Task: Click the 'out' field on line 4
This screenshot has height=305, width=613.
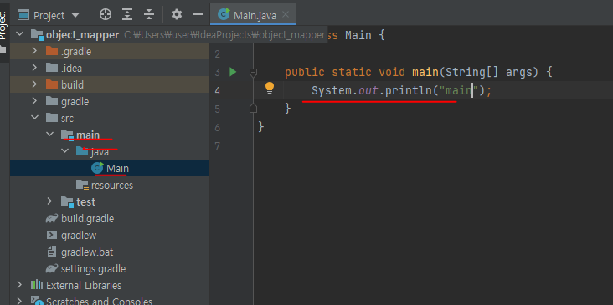Action: tap(368, 91)
